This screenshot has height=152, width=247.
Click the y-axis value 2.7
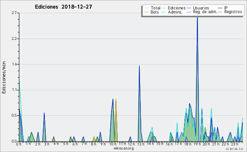pyautogui.click(x=14, y=13)
